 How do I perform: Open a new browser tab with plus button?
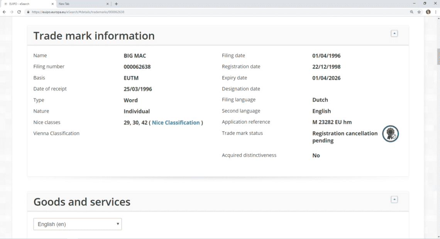coord(116,4)
